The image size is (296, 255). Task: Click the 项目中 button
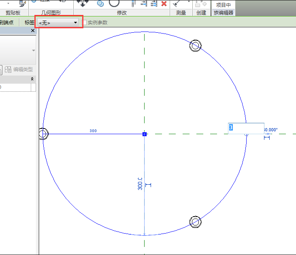[x=224, y=5]
